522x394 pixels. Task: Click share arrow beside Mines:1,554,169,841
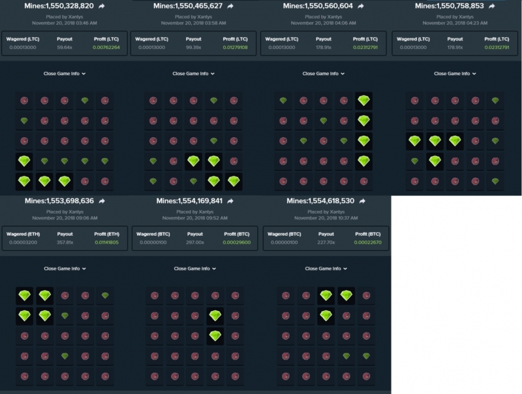pyautogui.click(x=230, y=201)
